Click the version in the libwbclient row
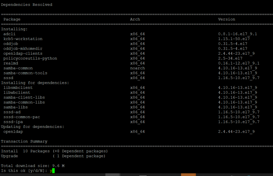The width and height of the screenshot is (273, 176). [x=237, y=93]
